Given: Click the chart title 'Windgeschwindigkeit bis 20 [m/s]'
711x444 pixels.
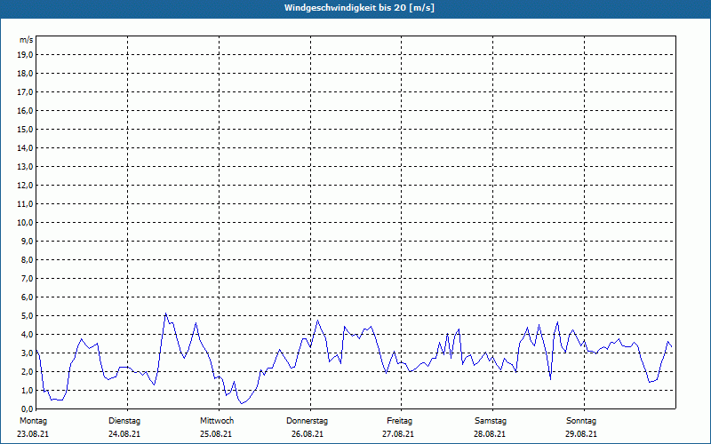Looking at the screenshot, I should [359, 8].
